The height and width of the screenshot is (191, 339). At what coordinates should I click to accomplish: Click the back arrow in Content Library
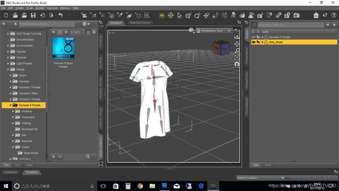tap(4, 24)
